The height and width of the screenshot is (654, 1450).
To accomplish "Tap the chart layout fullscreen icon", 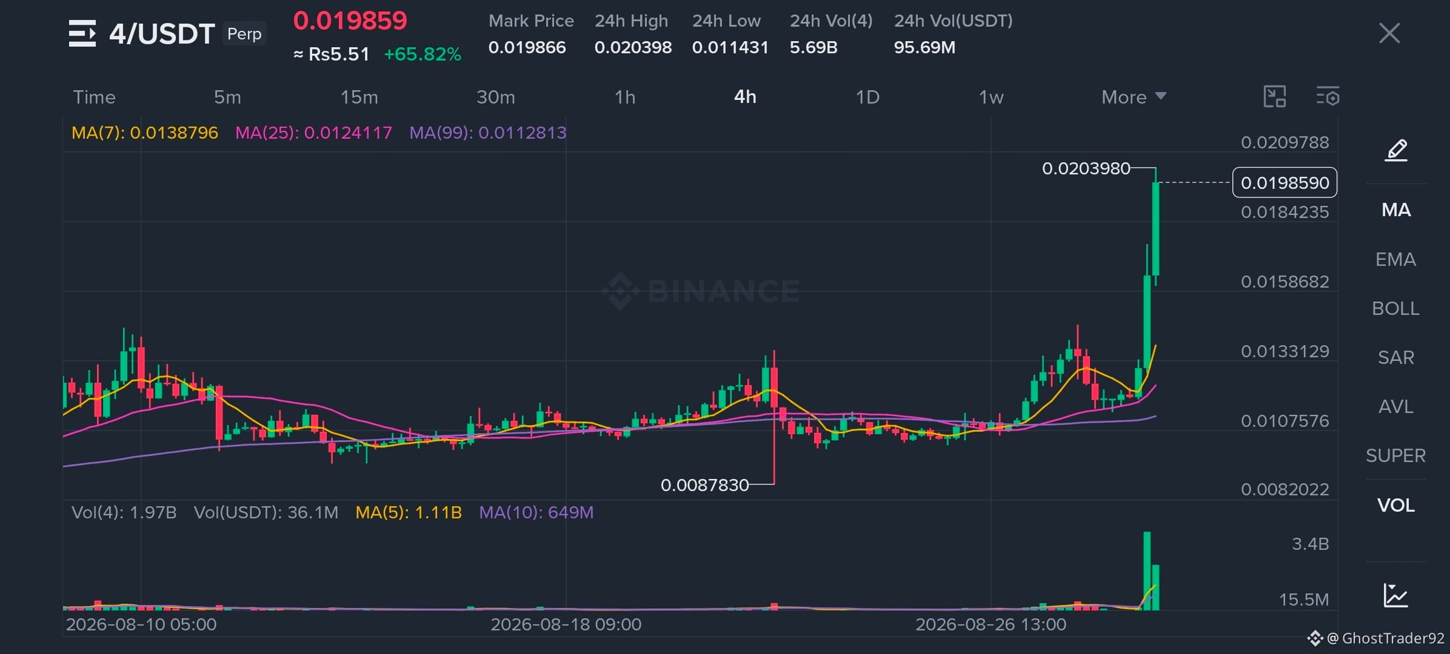I will pyautogui.click(x=1274, y=97).
